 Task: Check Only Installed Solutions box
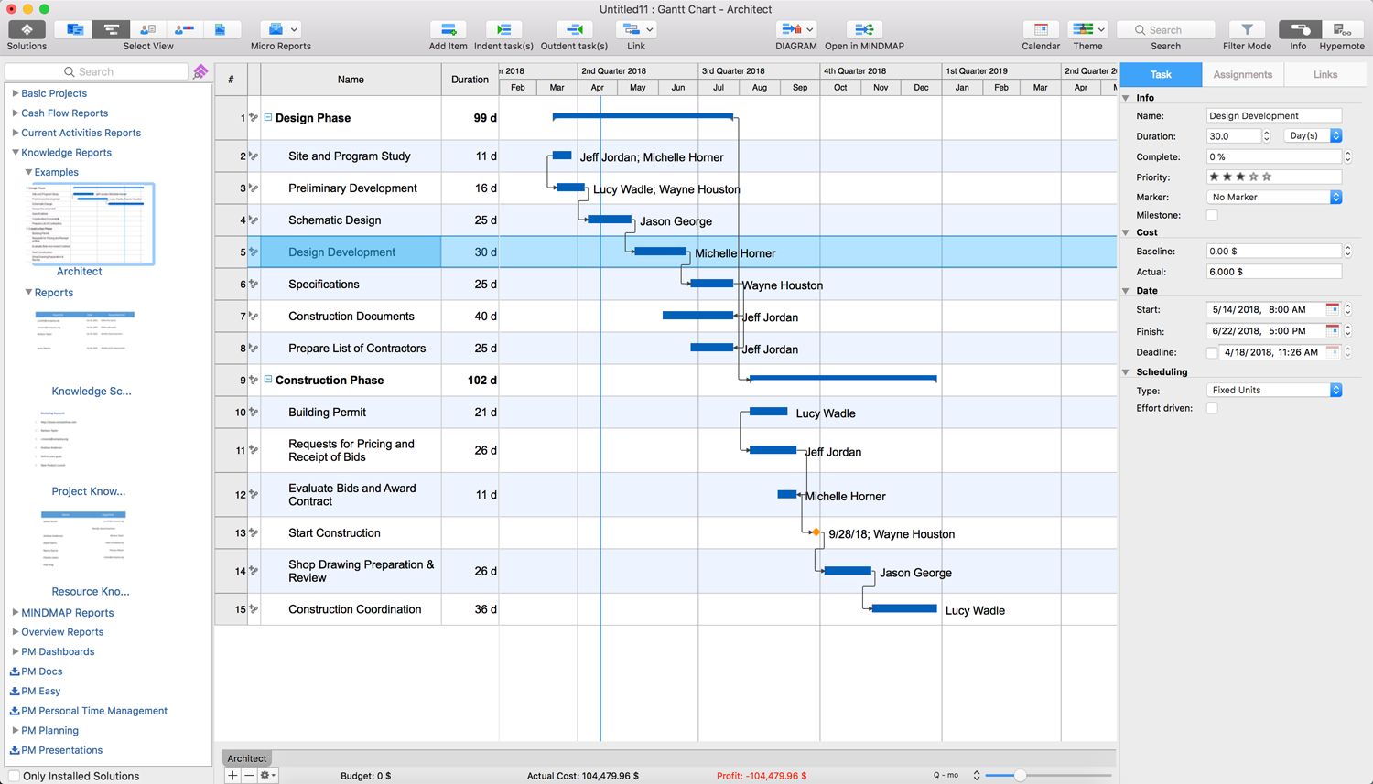(14, 776)
